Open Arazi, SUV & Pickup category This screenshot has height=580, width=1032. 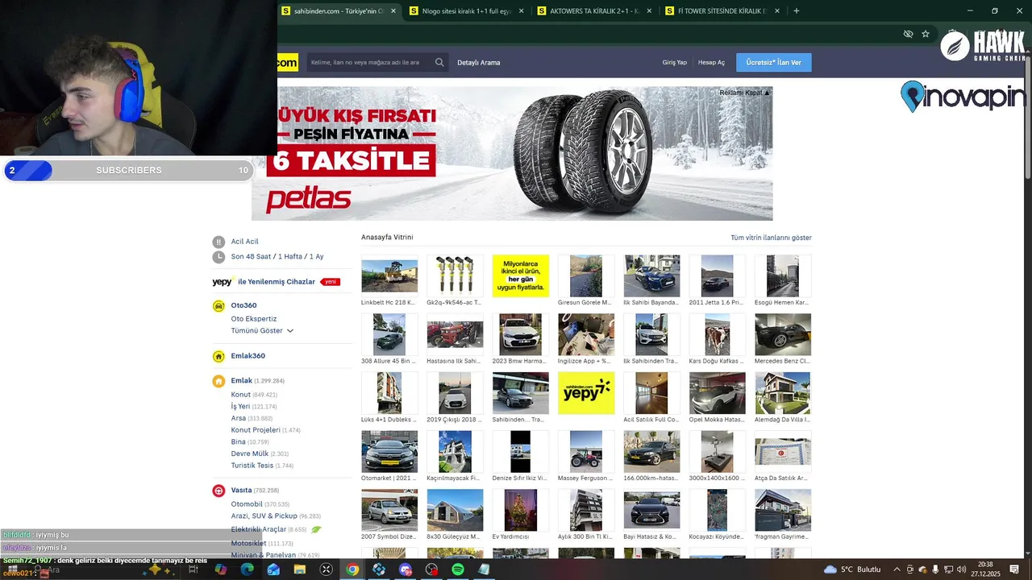[264, 516]
